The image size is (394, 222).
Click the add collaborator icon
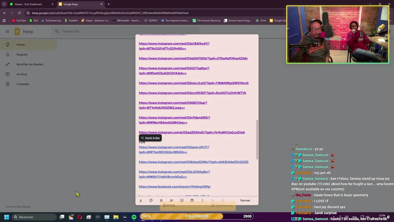coord(171,200)
